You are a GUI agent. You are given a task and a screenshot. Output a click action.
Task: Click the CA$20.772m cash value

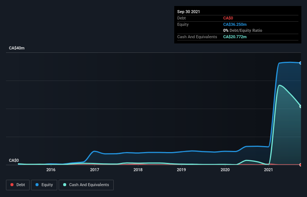pyautogui.click(x=235, y=37)
